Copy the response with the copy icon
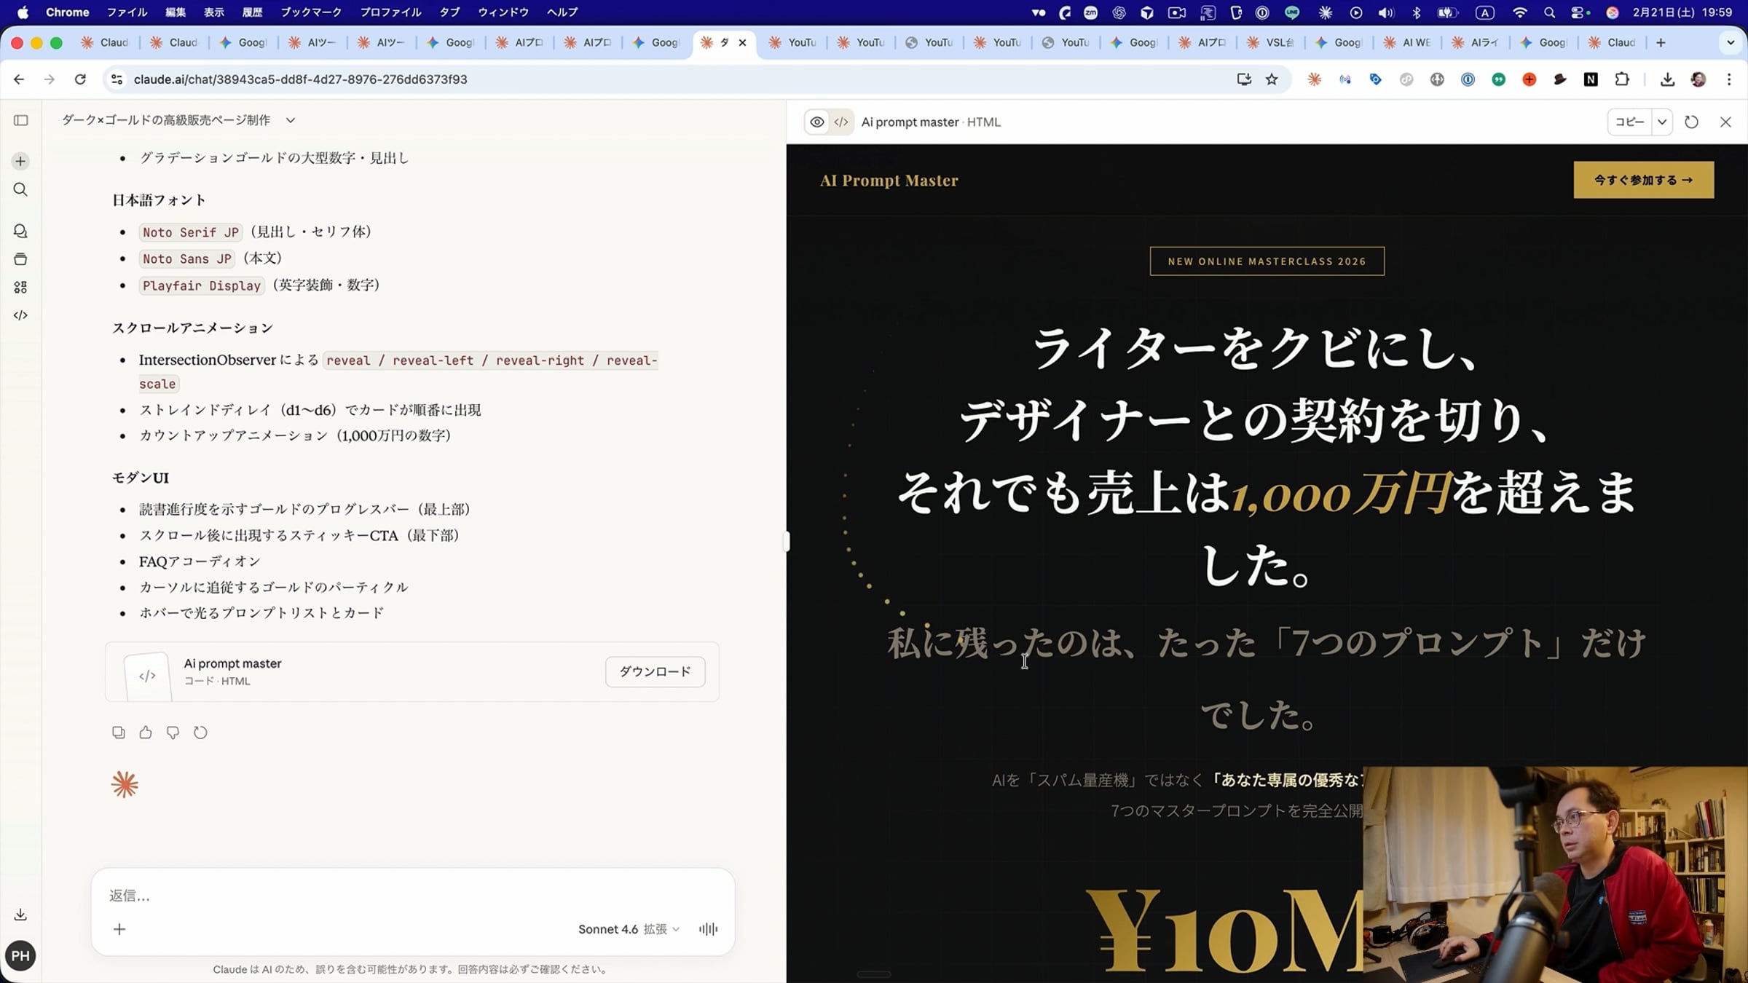This screenshot has width=1748, height=983. click(118, 733)
